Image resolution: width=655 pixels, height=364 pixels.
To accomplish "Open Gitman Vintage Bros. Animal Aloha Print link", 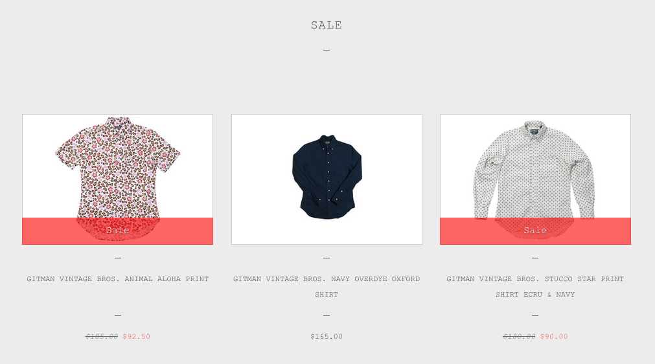I will [x=118, y=279].
